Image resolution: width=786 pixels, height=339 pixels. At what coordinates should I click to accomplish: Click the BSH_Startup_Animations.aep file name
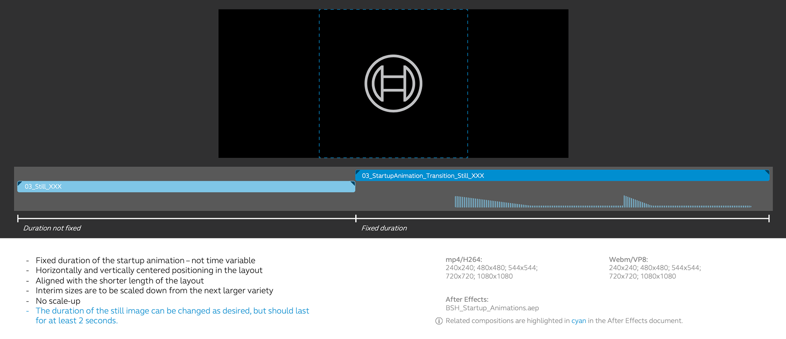[x=492, y=308]
